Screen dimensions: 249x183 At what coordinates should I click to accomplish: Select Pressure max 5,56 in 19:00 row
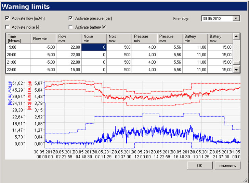coord(170,47)
